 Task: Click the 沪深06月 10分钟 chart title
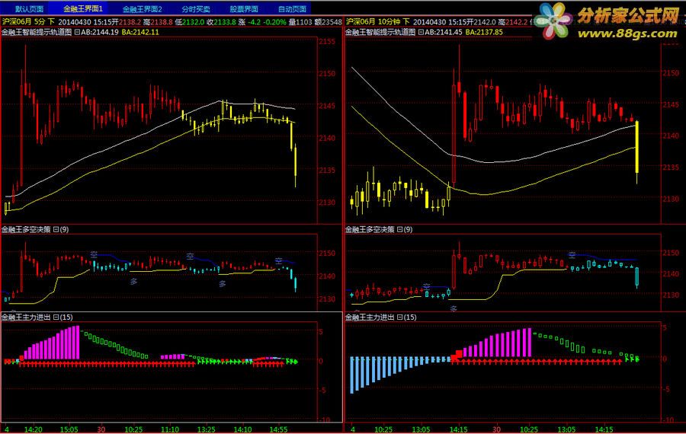[x=377, y=21]
